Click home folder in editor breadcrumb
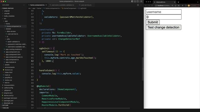200x112 pixels. click(x=39, y=8)
